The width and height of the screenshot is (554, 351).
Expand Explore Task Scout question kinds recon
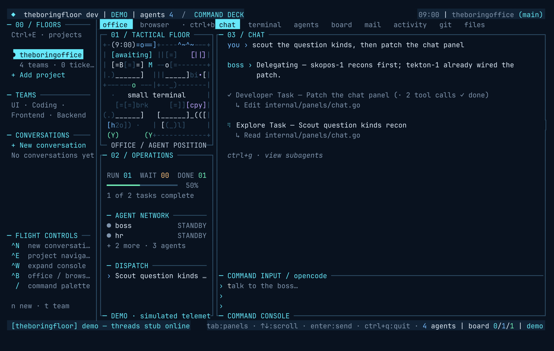tap(317, 125)
